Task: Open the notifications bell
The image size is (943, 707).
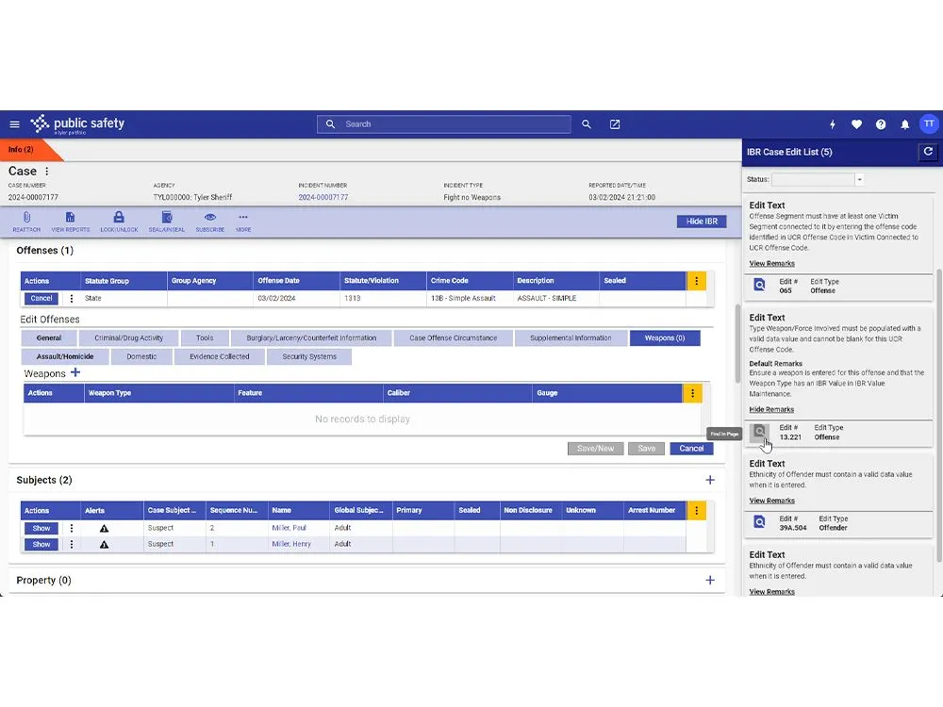Action: click(x=905, y=124)
